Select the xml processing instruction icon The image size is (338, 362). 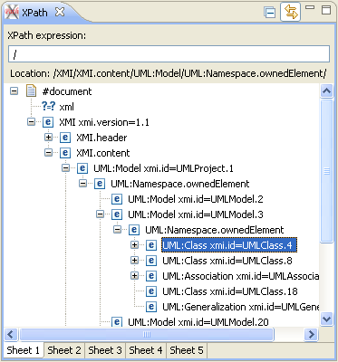tap(48, 107)
